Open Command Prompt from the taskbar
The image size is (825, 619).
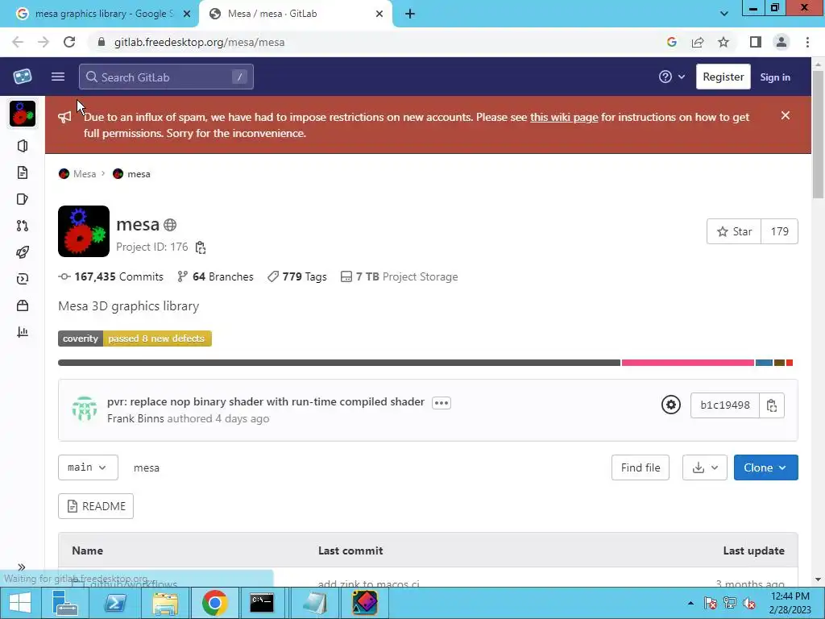[262, 603]
